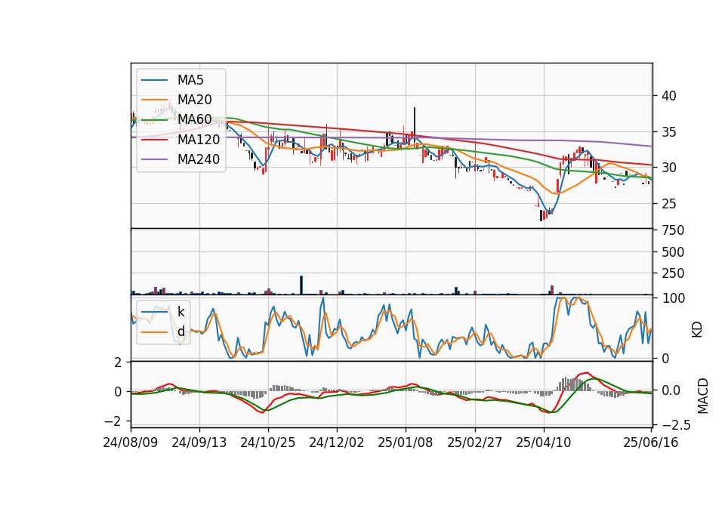Click the KD axis value 100
This screenshot has width=725, height=521.
(673, 298)
